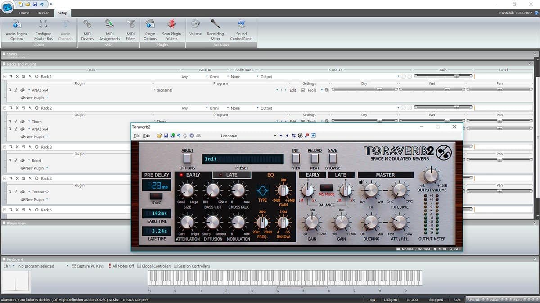540x303 pixels.
Task: Click the ABOUT / OPTIONS button in Toraverb2
Action: coord(187,159)
